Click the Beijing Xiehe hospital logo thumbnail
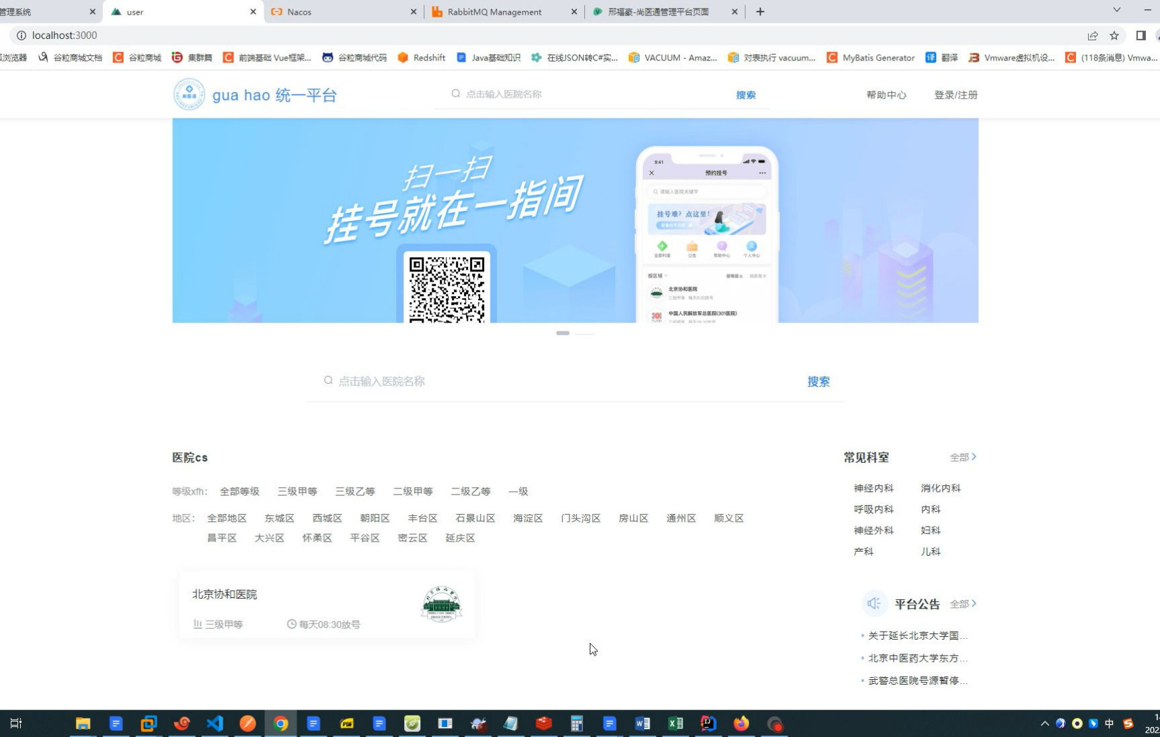Screen dimensions: 1160x737 pyautogui.click(x=441, y=604)
